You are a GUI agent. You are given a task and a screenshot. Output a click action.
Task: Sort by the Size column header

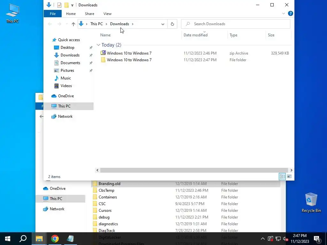coord(271,35)
